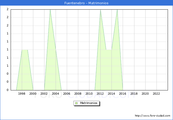Select the 2004 x-axis label
Screen dimensions: 173x120
tap(55, 94)
